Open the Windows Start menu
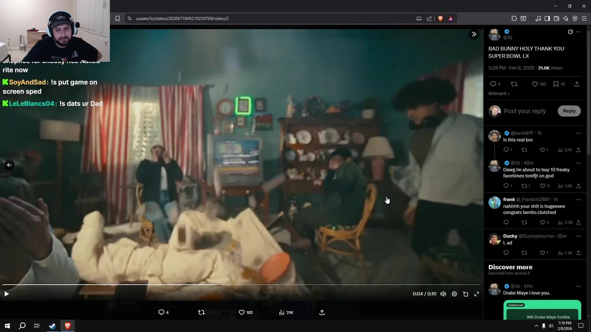Image resolution: width=591 pixels, height=332 pixels. tap(7, 326)
